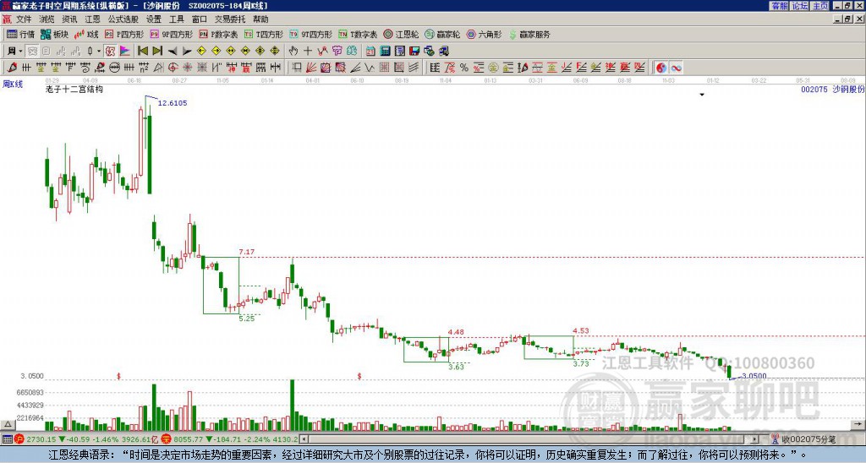Select the percent % line tool
866x463 pixels.
[x=464, y=68]
